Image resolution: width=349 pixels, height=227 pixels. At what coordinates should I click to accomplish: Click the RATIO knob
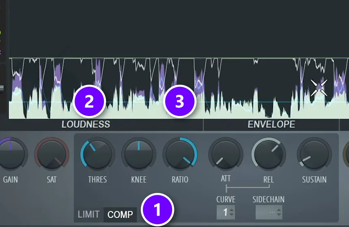[x=180, y=154]
